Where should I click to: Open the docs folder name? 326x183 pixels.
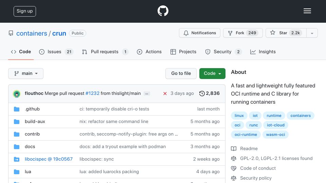30,147
